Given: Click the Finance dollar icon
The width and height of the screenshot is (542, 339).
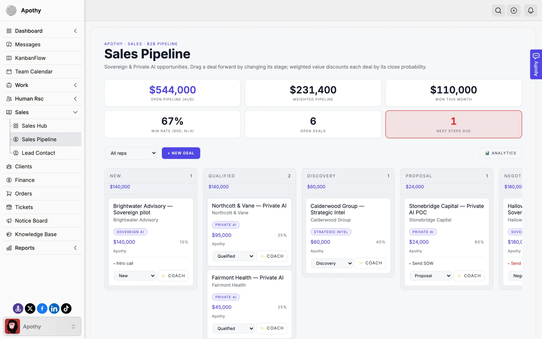Looking at the screenshot, I should pyautogui.click(x=9, y=180).
